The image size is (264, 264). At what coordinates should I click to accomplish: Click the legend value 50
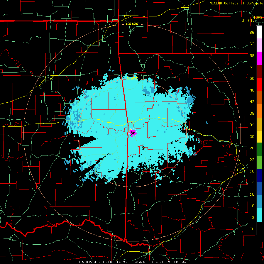252,79
